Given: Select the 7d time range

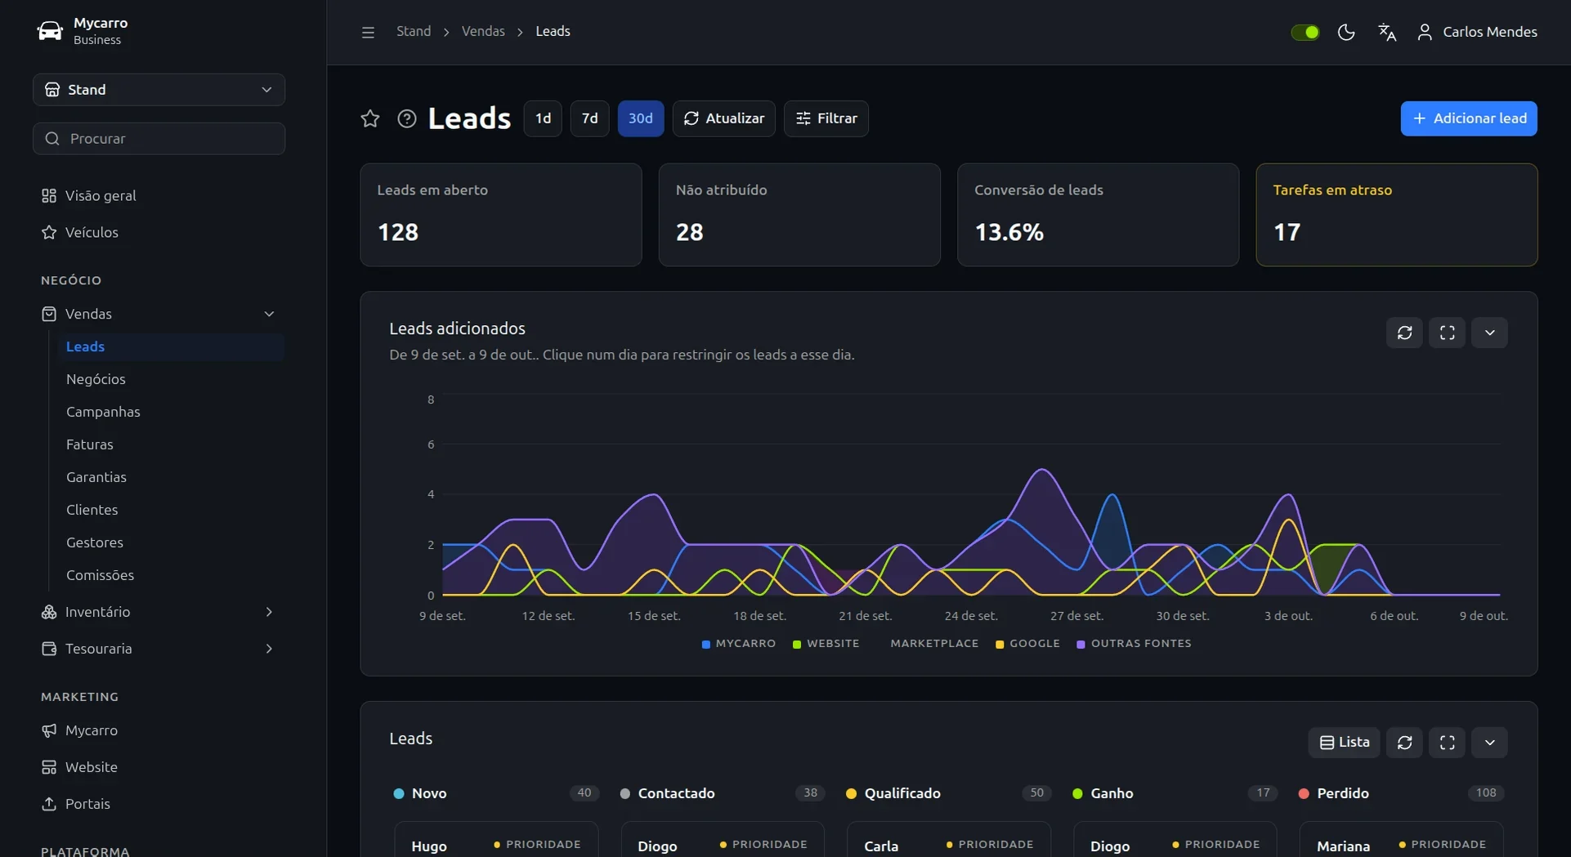Looking at the screenshot, I should coord(589,118).
